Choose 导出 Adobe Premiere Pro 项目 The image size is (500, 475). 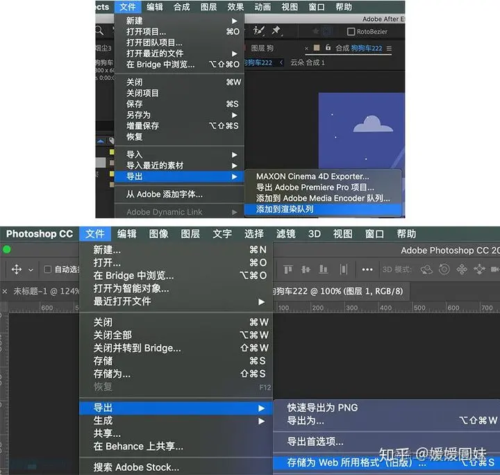coord(323,187)
